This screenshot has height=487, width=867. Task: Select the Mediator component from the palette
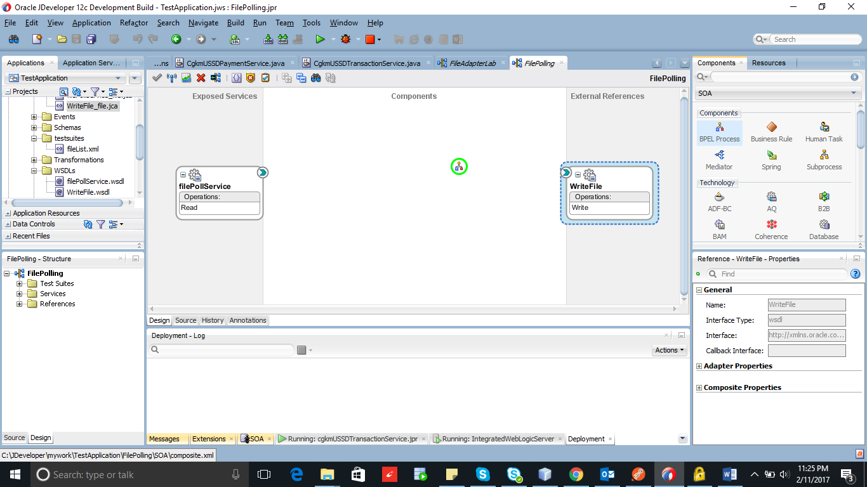(x=719, y=160)
